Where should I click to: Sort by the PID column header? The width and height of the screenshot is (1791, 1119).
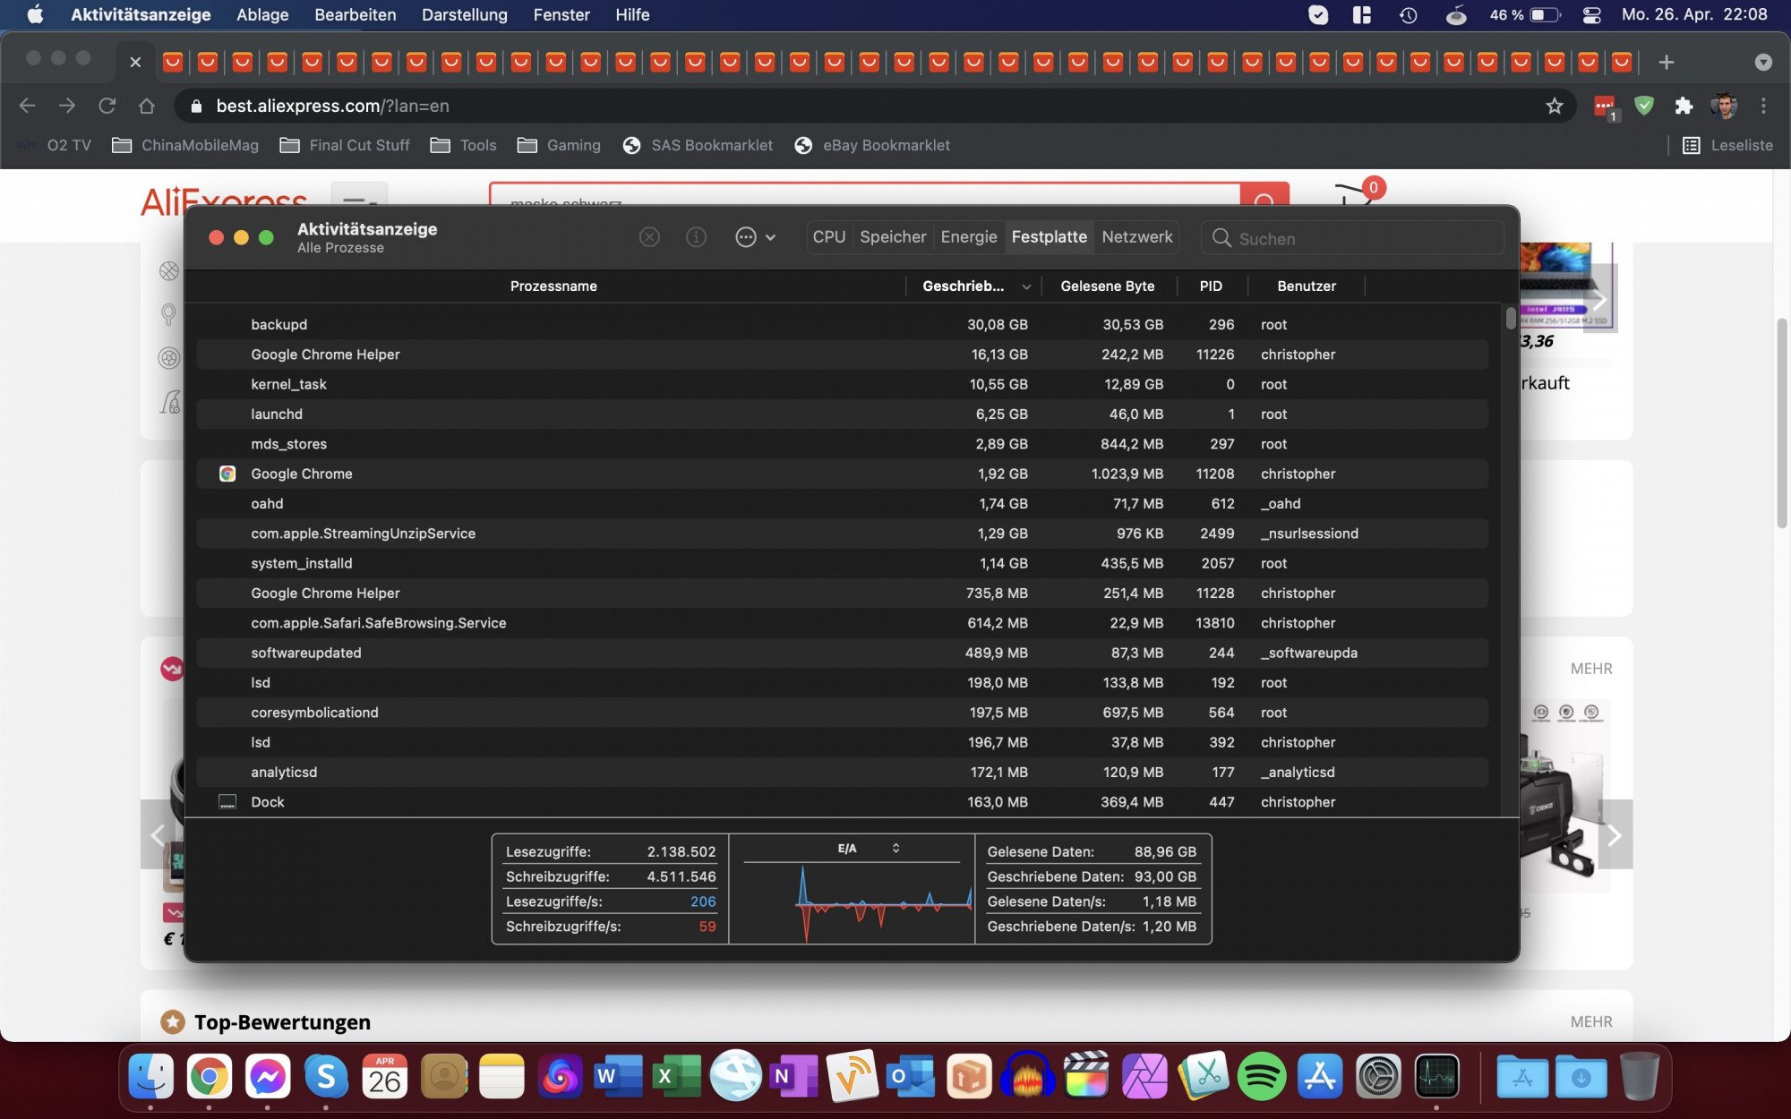[x=1211, y=286]
